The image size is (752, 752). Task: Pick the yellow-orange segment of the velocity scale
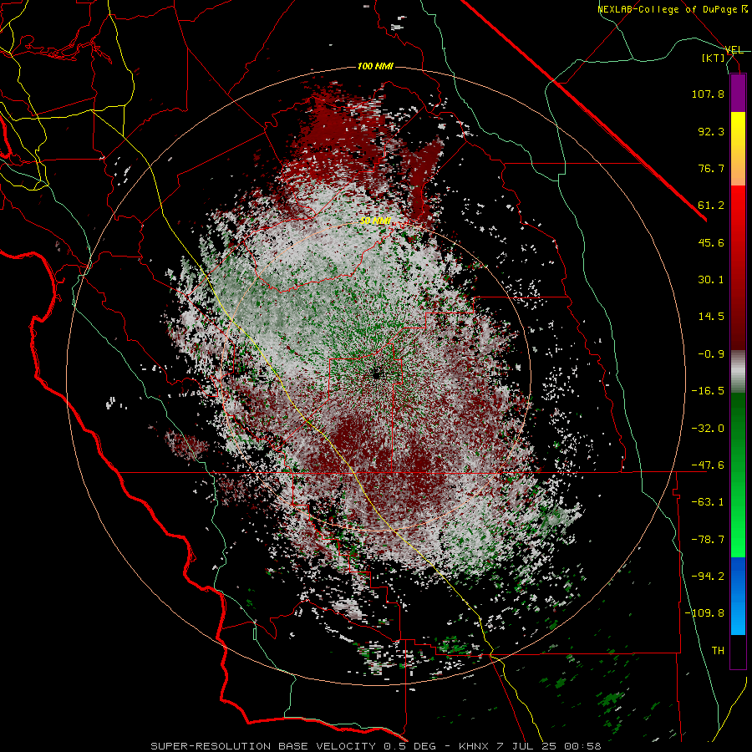(x=738, y=149)
